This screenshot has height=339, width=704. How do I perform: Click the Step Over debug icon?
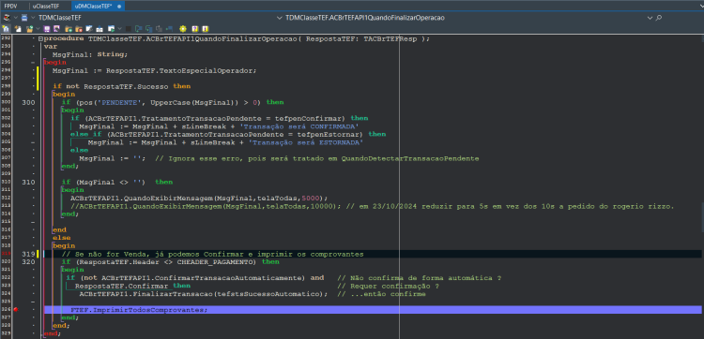click(x=138, y=29)
